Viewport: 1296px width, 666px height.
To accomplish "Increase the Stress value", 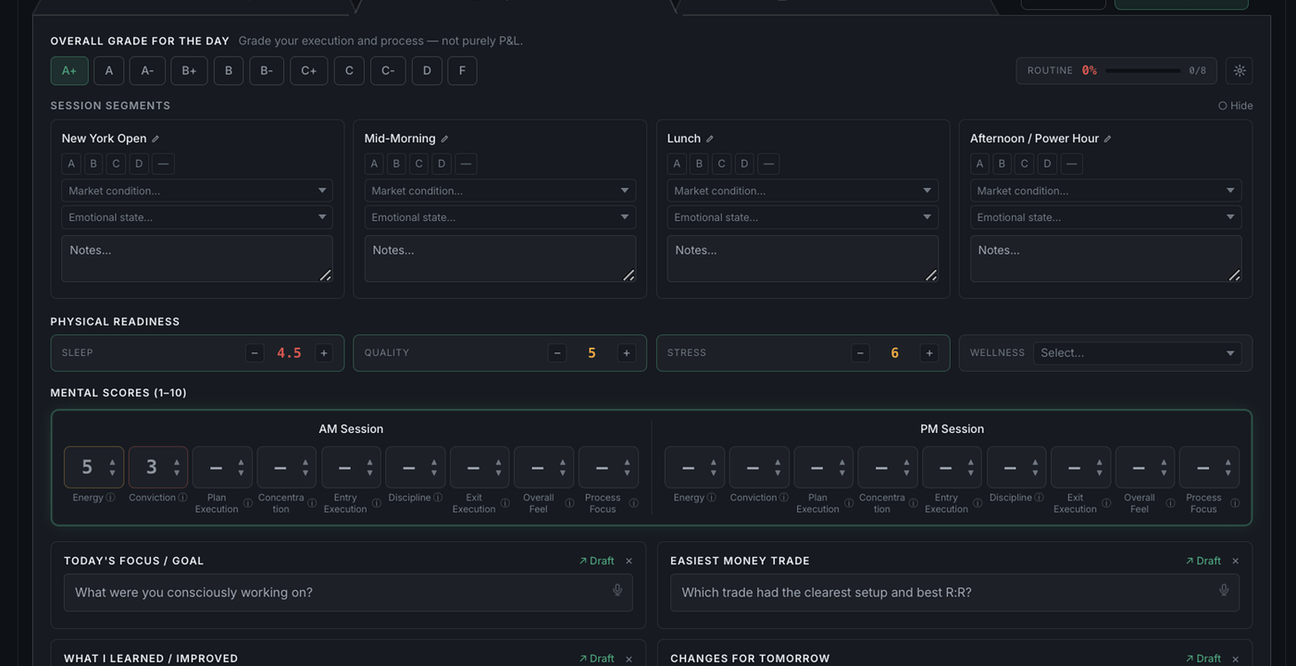I will (x=930, y=353).
